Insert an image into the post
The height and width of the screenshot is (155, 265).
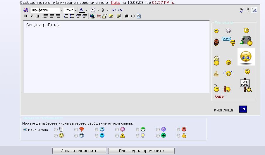pos(111,16)
